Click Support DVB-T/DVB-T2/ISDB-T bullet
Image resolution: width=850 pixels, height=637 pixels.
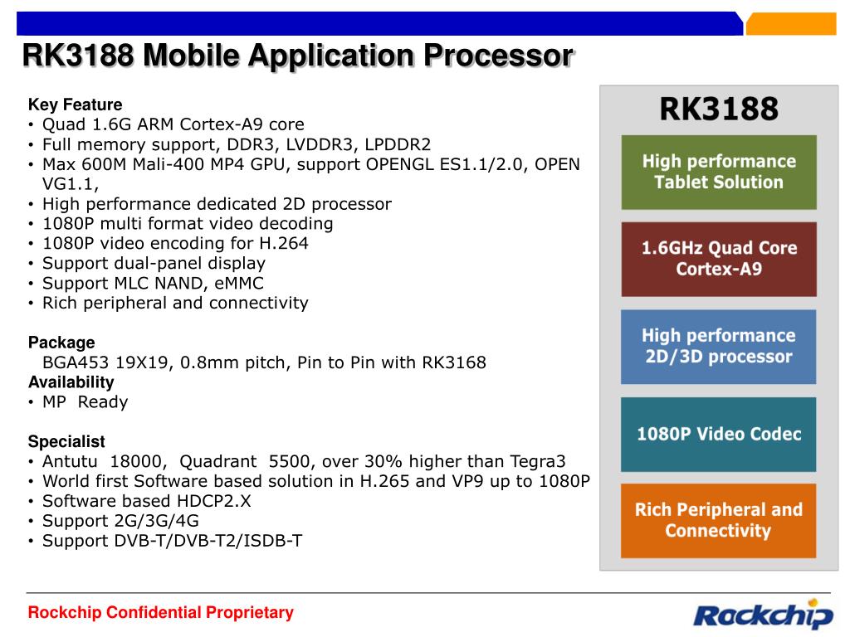click(x=173, y=541)
